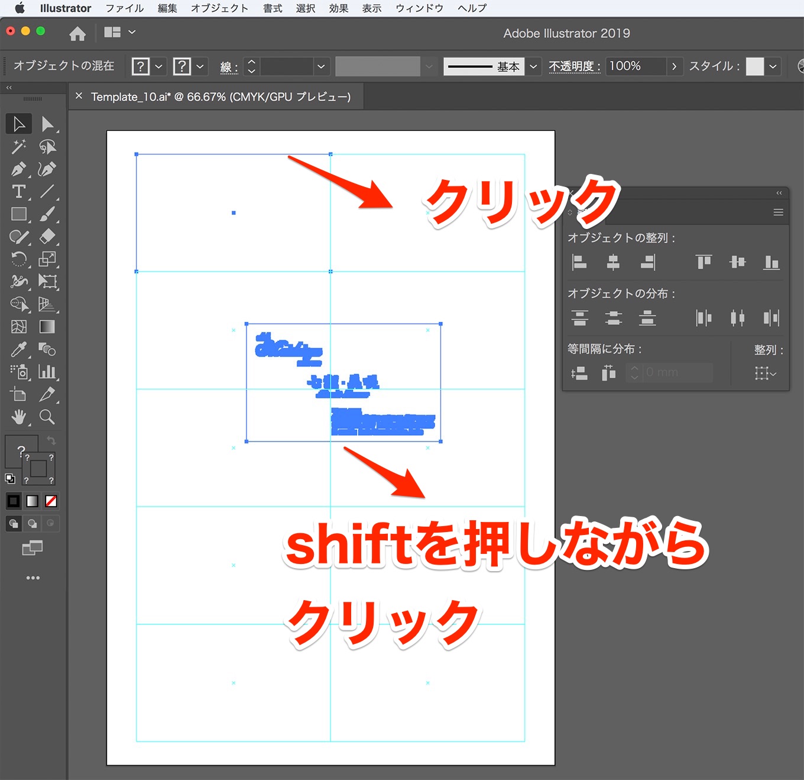Screen dimensions: 804x780
Task: Select the Curvature tool
Action: 47,169
